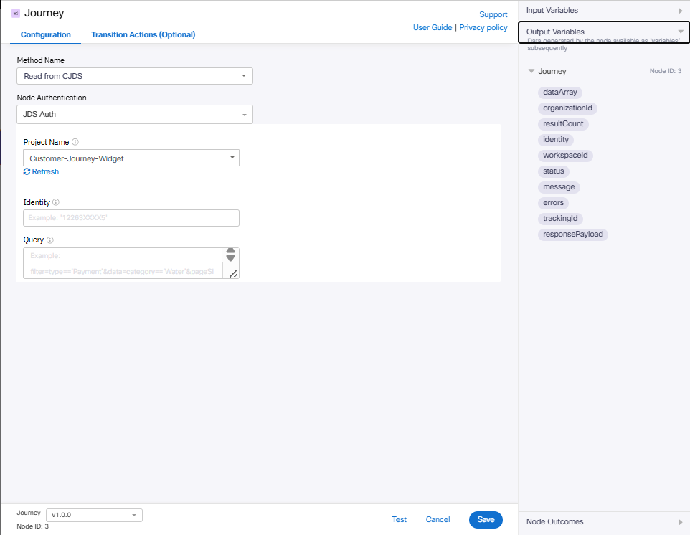The width and height of the screenshot is (690, 535).
Task: Select the message output variable
Action: pos(559,187)
